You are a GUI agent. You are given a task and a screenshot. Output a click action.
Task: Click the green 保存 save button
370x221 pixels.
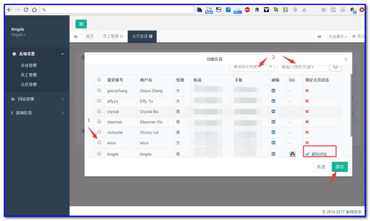[x=339, y=167]
